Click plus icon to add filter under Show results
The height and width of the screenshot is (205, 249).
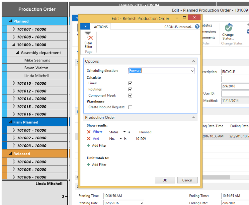[x=89, y=145]
